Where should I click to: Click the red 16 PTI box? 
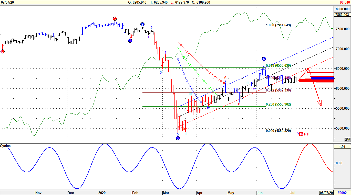(x=301, y=134)
